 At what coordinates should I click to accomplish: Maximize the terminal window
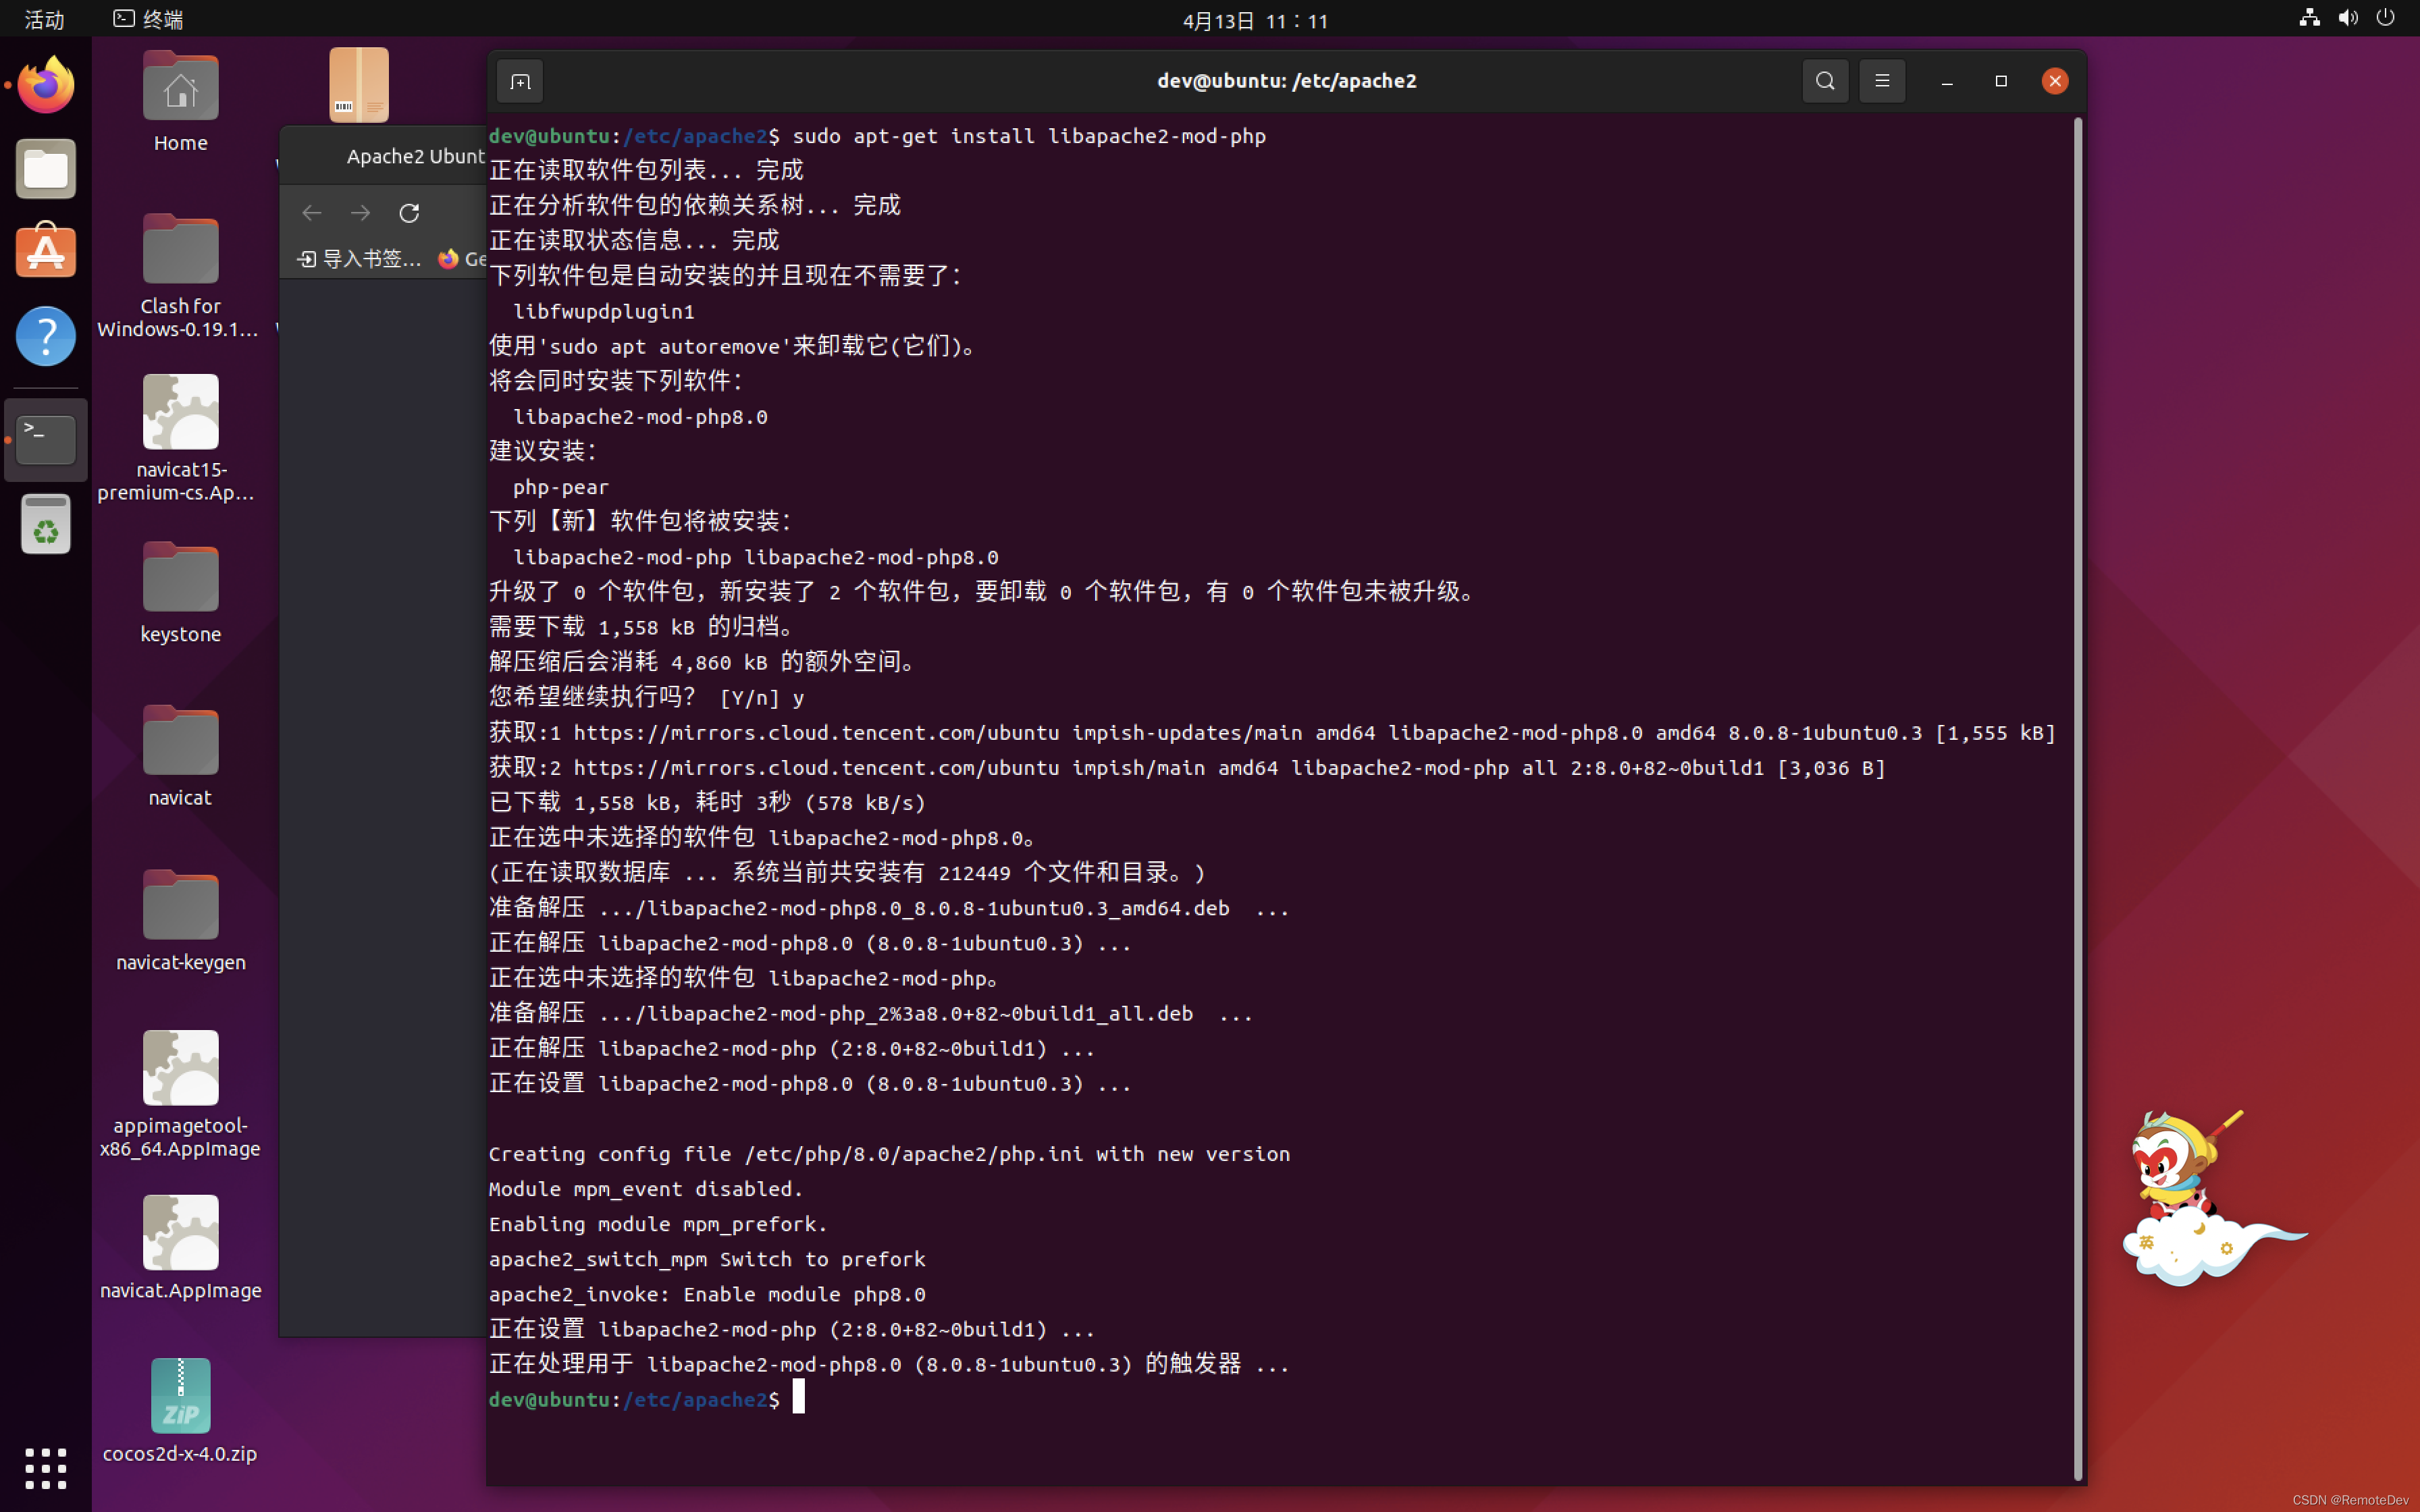[2001, 81]
